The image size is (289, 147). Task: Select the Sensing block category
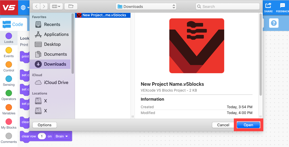point(9,81)
